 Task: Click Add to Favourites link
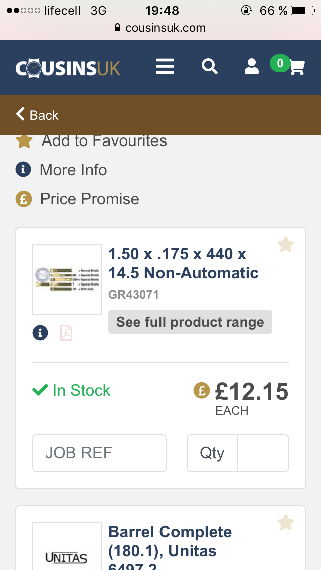point(104,141)
